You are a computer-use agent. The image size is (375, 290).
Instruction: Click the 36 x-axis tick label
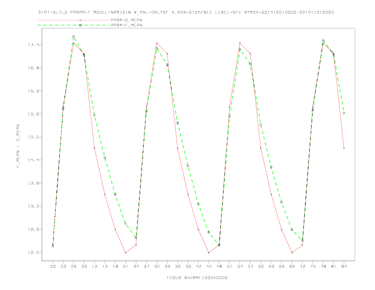pyautogui.click(x=178, y=266)
